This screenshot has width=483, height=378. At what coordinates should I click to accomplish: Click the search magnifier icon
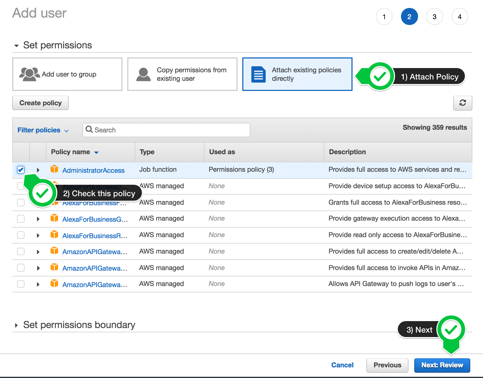click(x=89, y=129)
